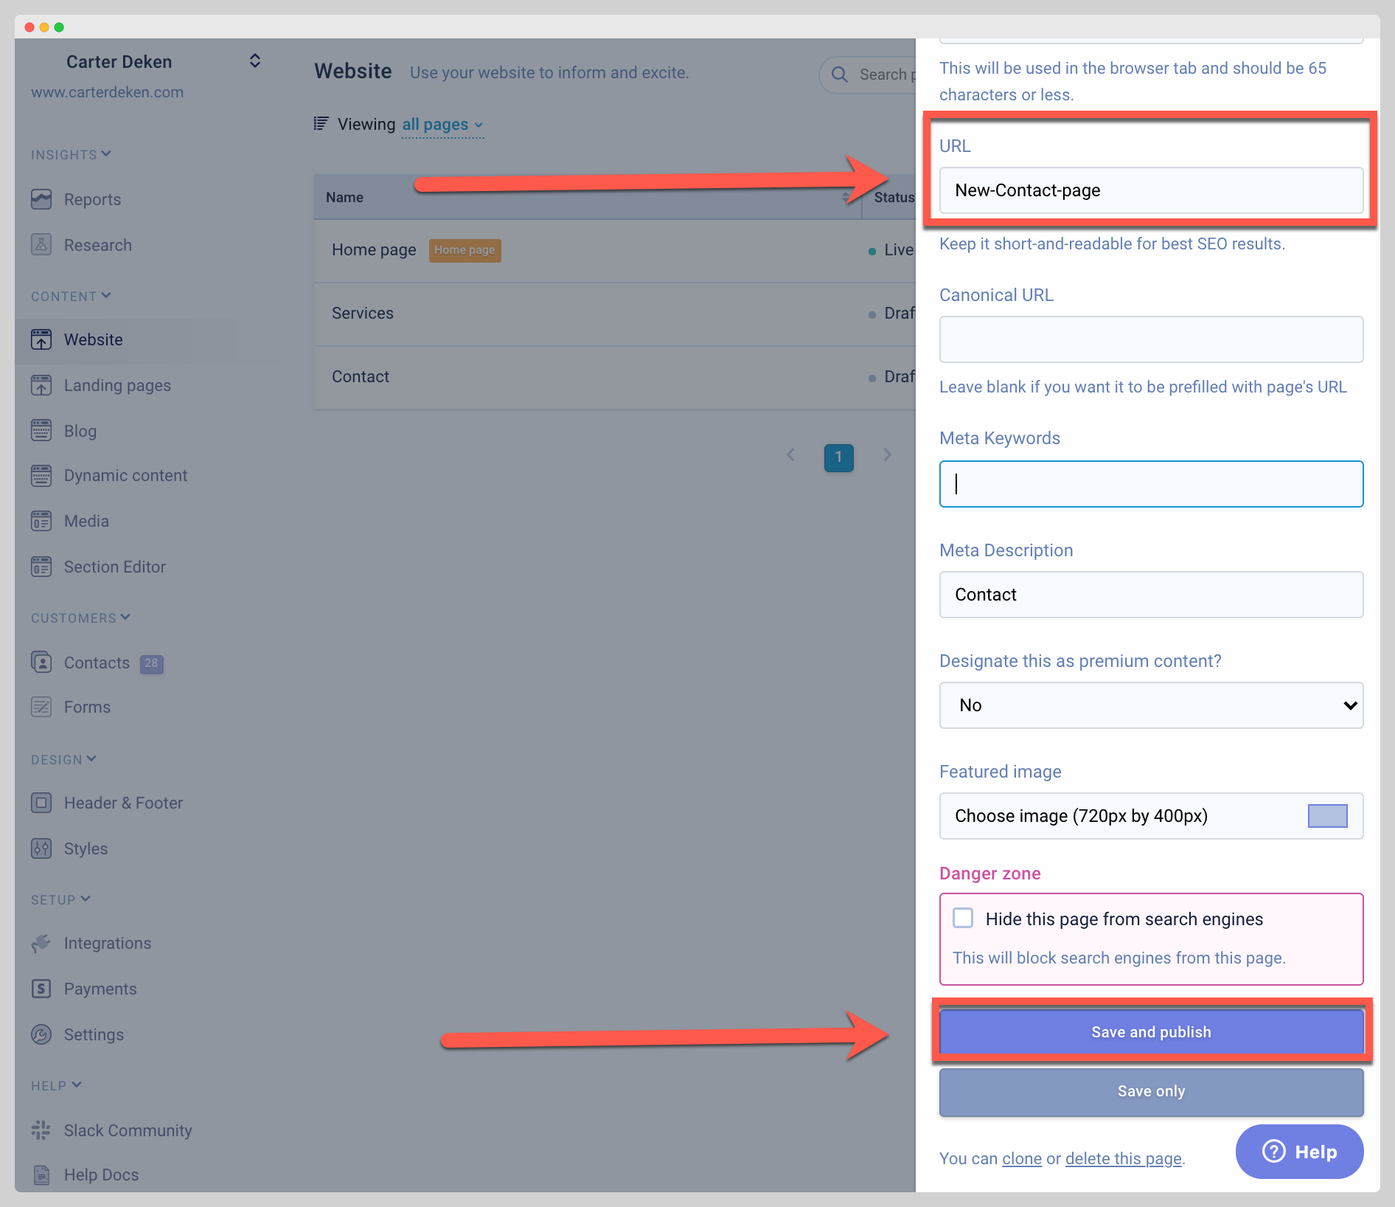Click the Payments dollar icon
This screenshot has width=1395, height=1207.
[41, 989]
